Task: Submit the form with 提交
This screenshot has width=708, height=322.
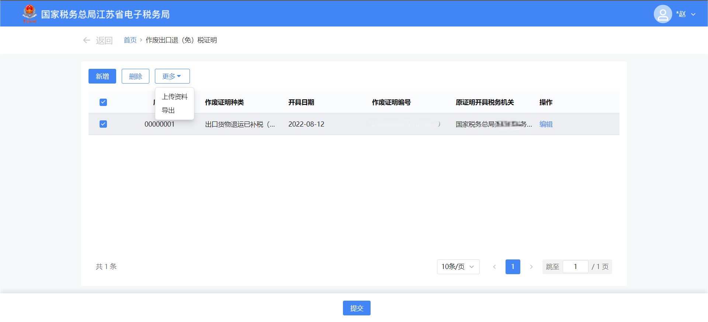Action: point(357,308)
